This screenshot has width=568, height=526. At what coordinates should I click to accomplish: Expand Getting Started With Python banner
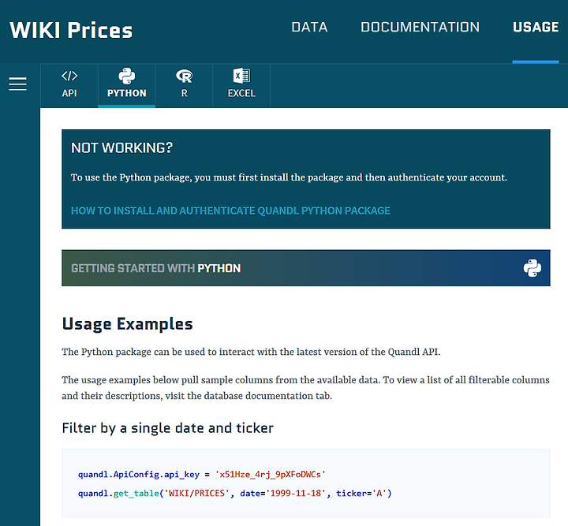coord(306,268)
